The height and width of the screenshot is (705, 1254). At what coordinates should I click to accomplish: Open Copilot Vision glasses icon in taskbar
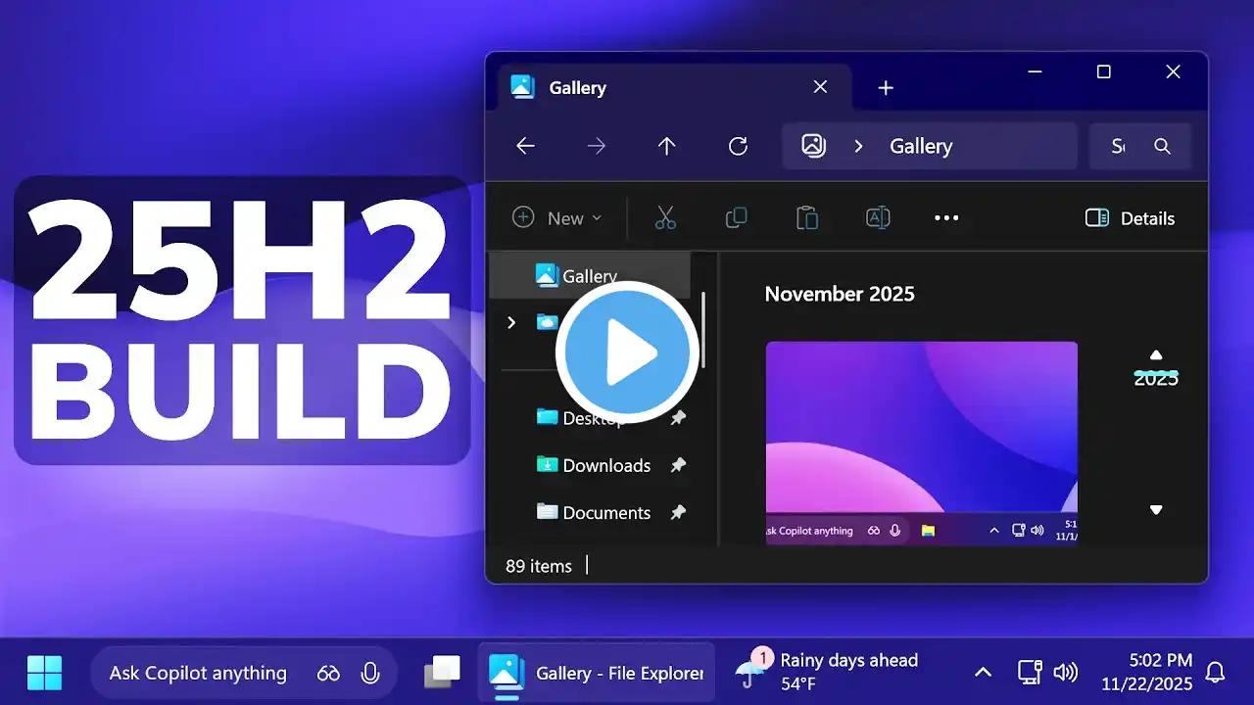[328, 673]
